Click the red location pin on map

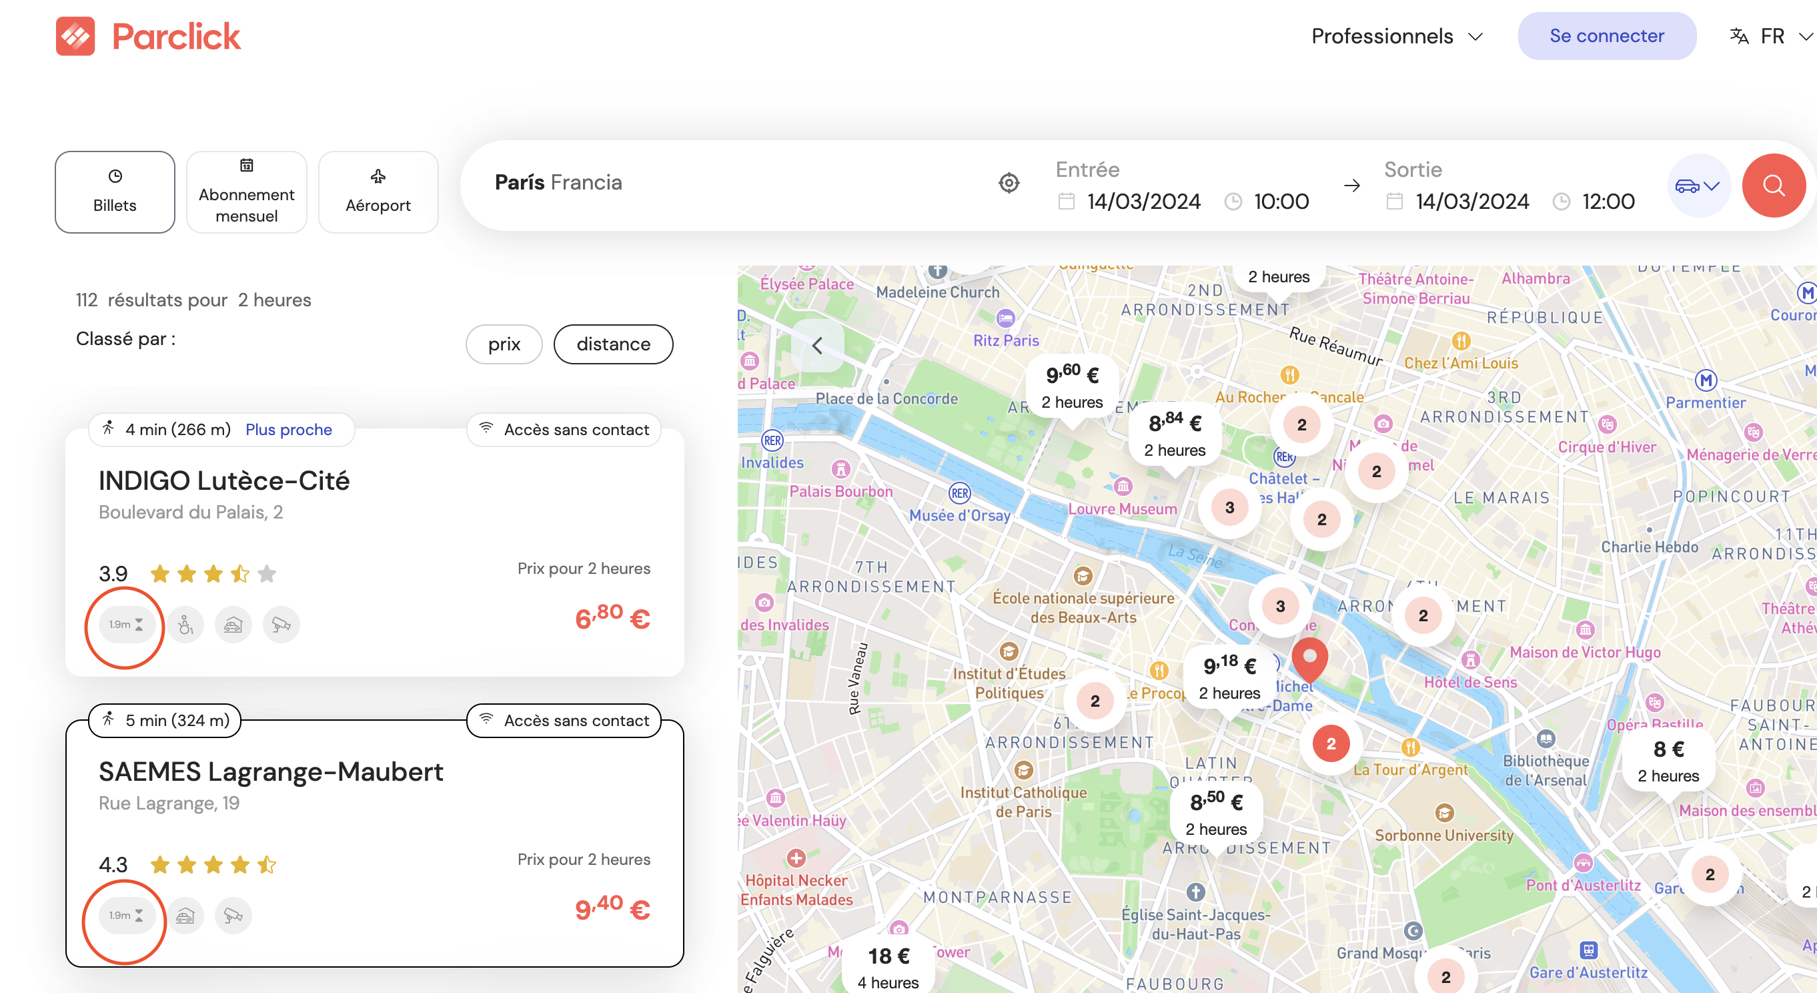tap(1309, 659)
